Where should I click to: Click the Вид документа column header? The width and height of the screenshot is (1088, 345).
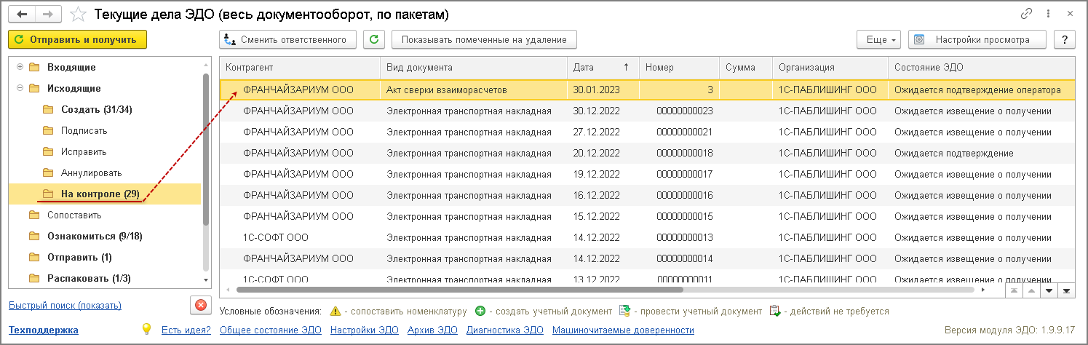point(474,67)
